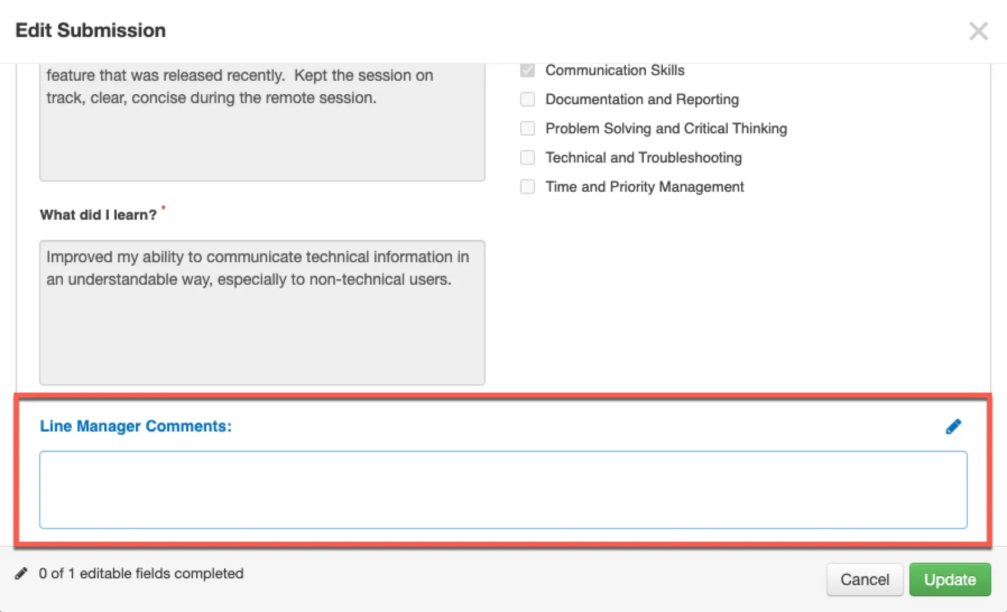Click the Line Manager Comments label
The image size is (1007, 612).
coord(136,426)
